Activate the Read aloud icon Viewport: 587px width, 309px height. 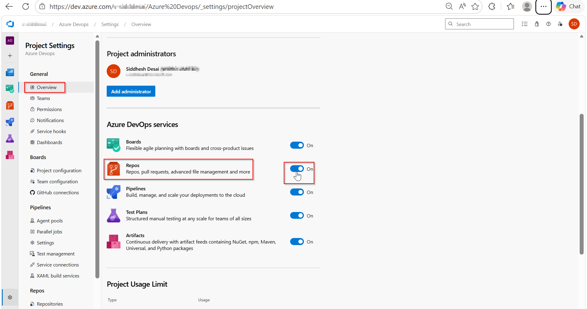pos(462,6)
